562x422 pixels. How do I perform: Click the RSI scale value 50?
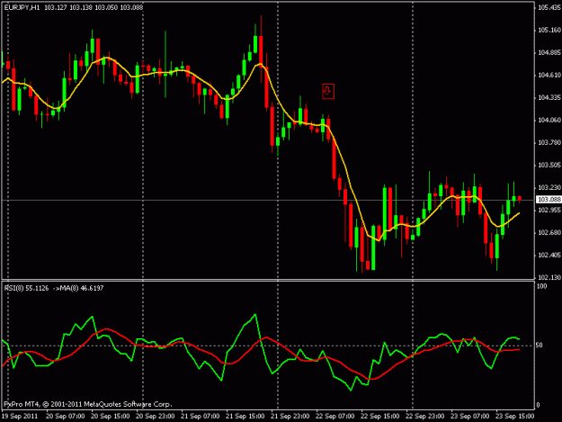pyautogui.click(x=539, y=346)
